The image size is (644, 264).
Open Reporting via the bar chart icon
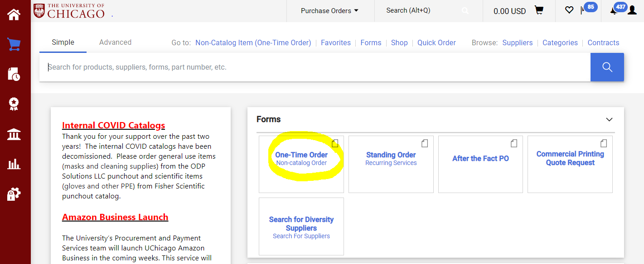click(13, 164)
